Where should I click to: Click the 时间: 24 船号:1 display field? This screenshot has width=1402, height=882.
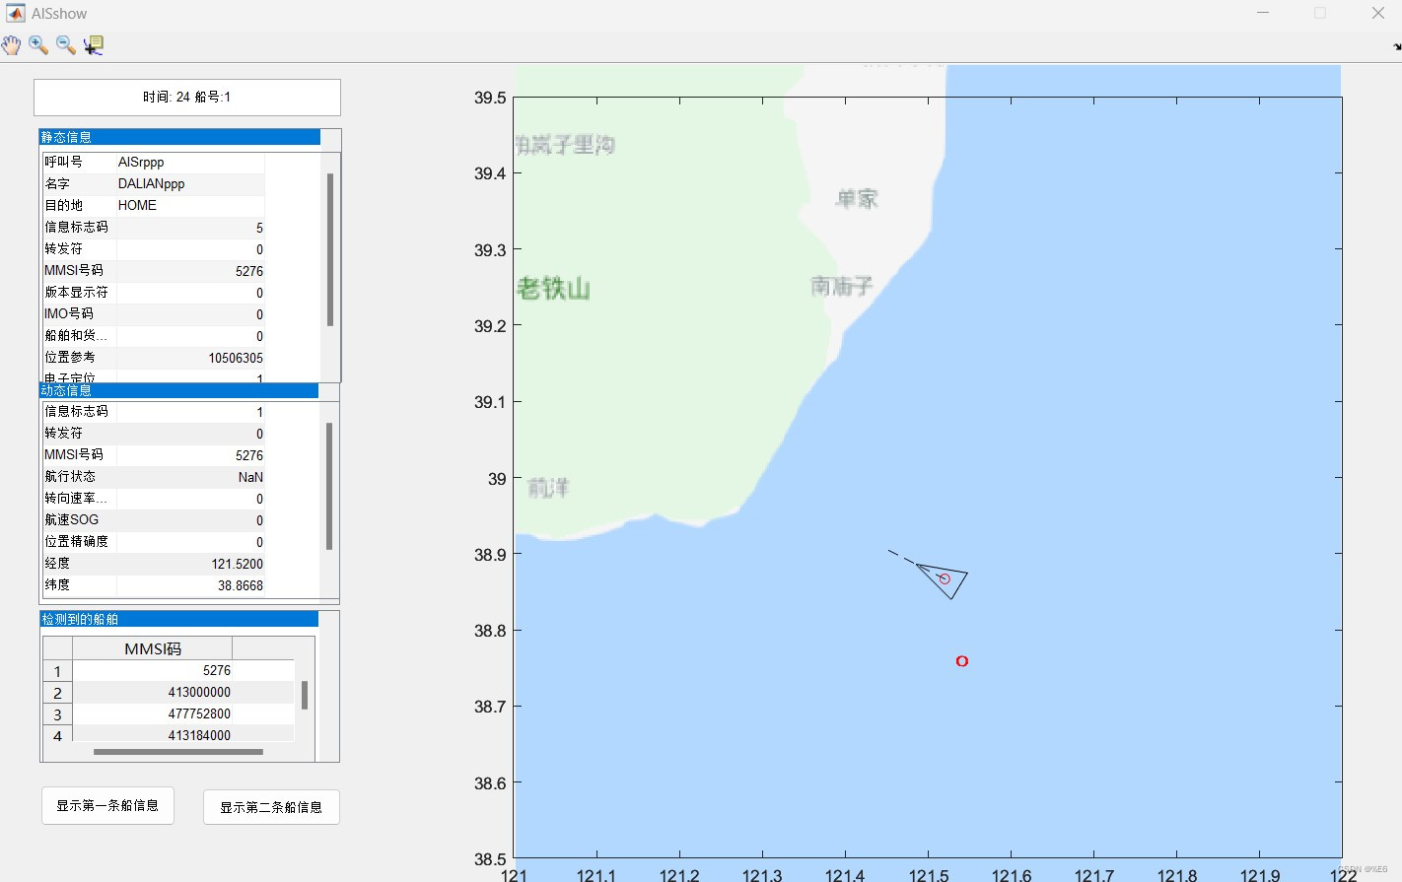pos(186,97)
